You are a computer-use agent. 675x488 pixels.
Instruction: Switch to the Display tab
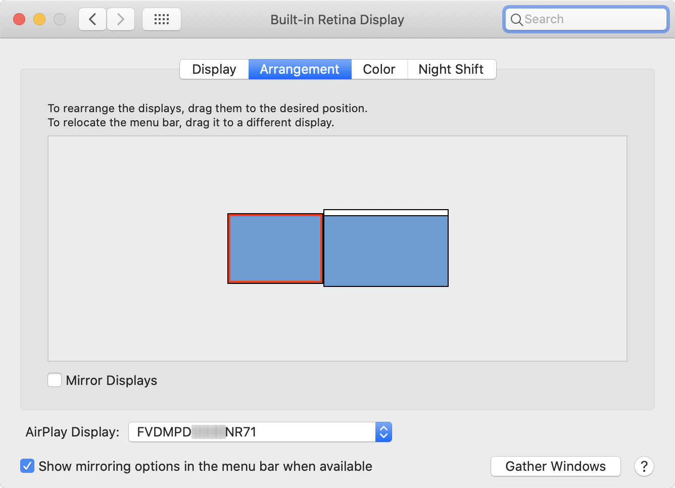click(x=214, y=69)
